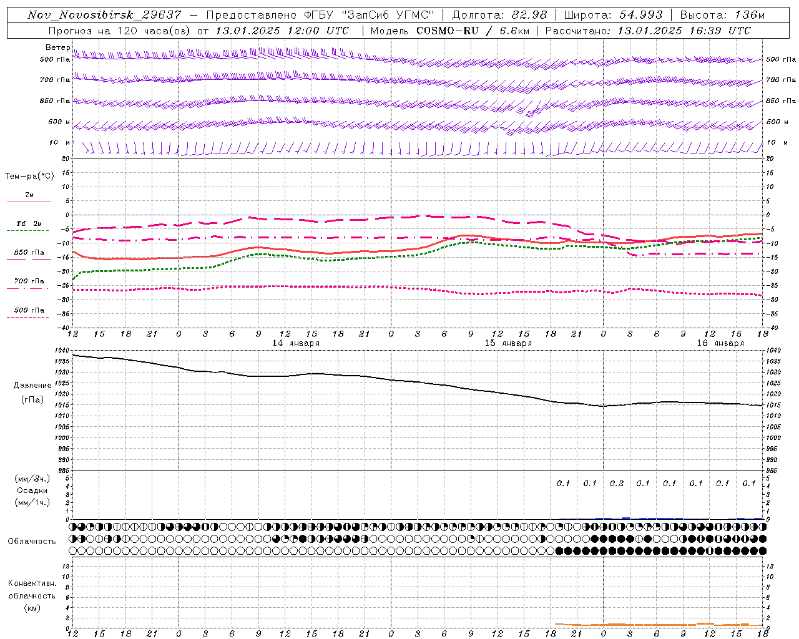Select the '(гПа)' unit label under Давление
The width and height of the screenshot is (799, 639).
(32, 399)
